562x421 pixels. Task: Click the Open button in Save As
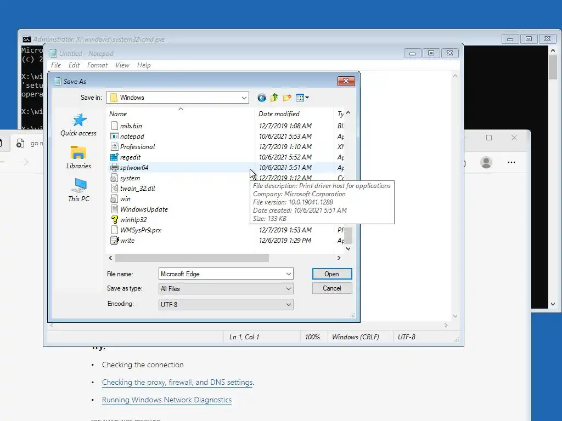(x=332, y=274)
